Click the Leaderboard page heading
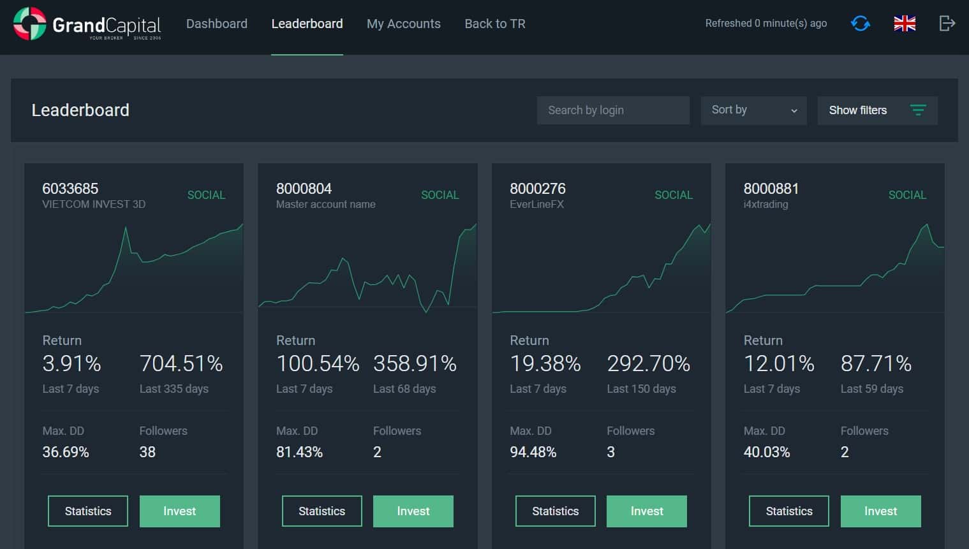The image size is (969, 549). point(80,110)
